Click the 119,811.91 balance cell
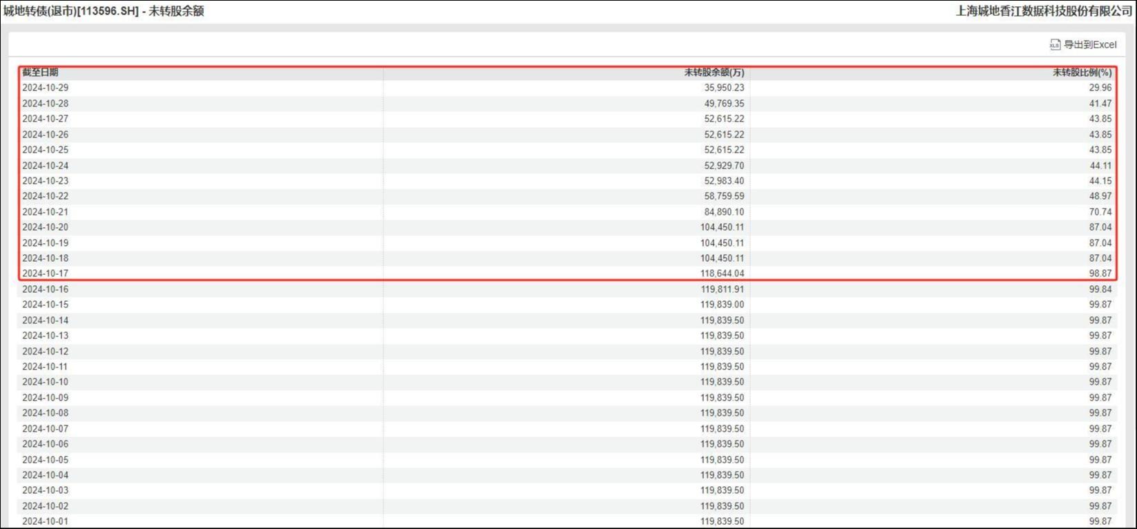Viewport: 1137px width, 529px height. pyautogui.click(x=723, y=289)
